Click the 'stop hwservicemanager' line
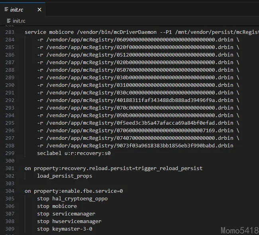The image size is (259, 235). point(69,221)
